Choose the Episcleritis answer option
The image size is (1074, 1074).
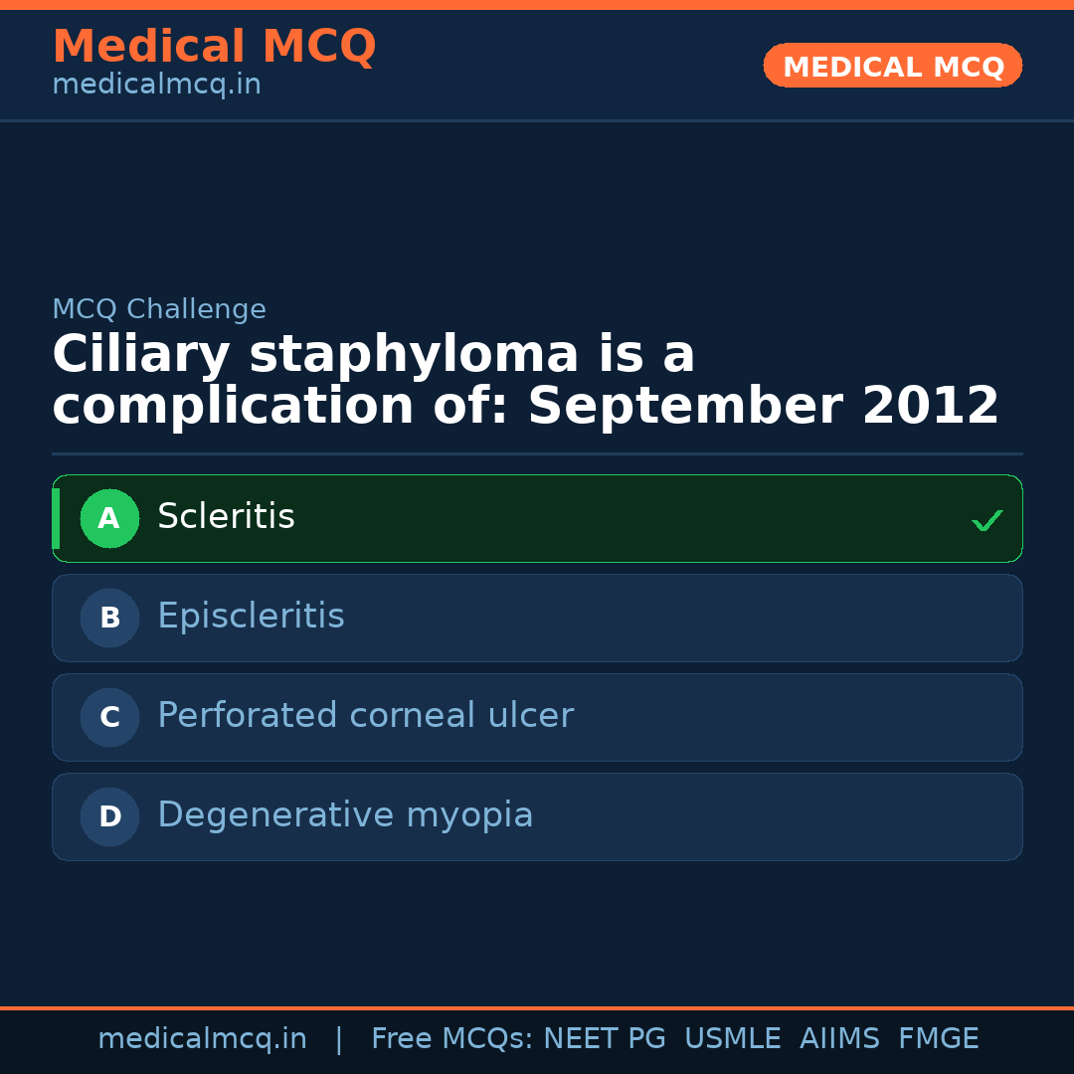(x=537, y=618)
